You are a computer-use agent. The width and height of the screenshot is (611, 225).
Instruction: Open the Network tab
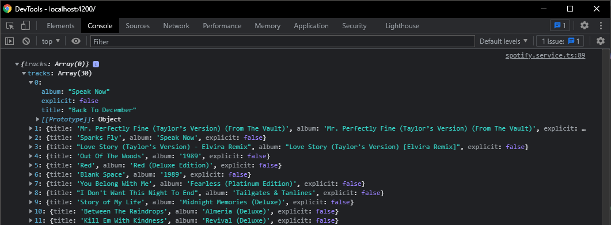[x=176, y=26]
